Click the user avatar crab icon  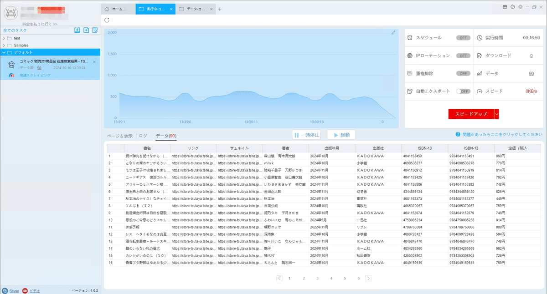click(10, 12)
